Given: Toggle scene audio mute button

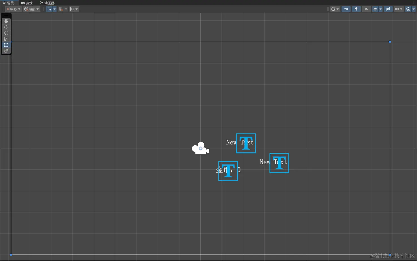Looking at the screenshot, I should [366, 9].
